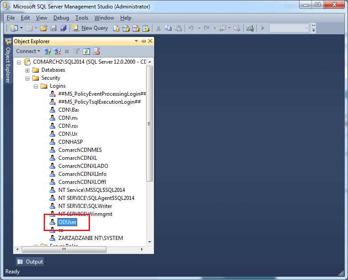
Task: Click the Filter funnel icon
Action: [77, 52]
